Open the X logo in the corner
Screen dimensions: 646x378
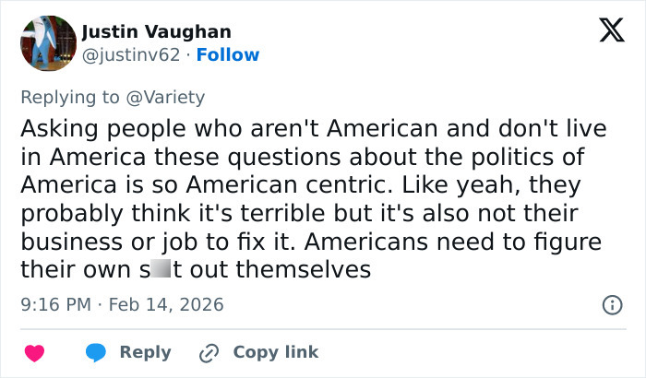(x=605, y=31)
